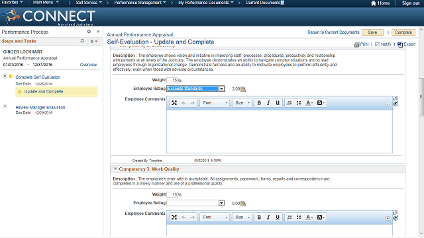Expand Review Manager Evaluation step
The width and height of the screenshot is (424, 238).
point(5,106)
